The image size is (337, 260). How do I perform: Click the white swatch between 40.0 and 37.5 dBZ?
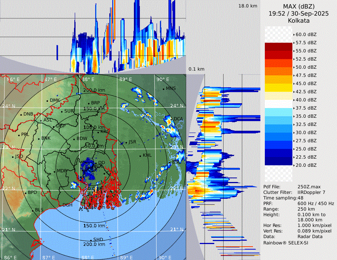coord(279,104)
